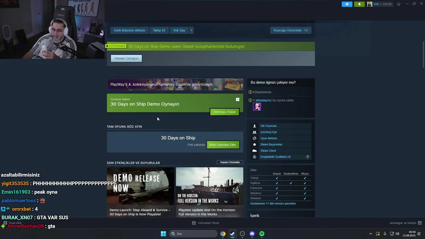425x239 pixels.
Task: Click the Takip Et button
Action: [x=159, y=30]
